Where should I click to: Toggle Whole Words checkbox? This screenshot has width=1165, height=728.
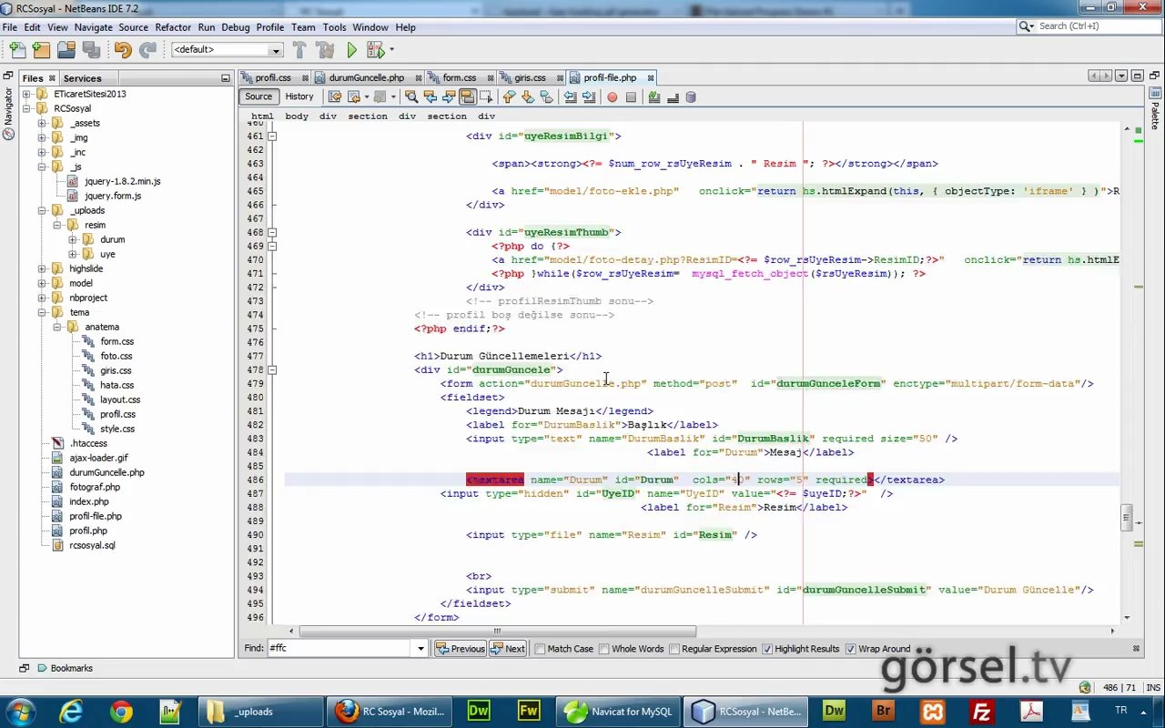point(604,649)
